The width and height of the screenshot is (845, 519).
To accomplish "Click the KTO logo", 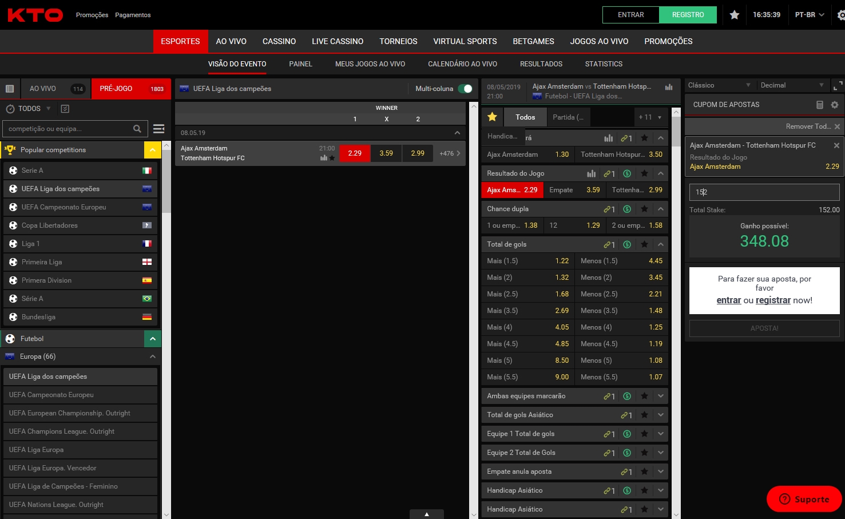I will [x=35, y=15].
